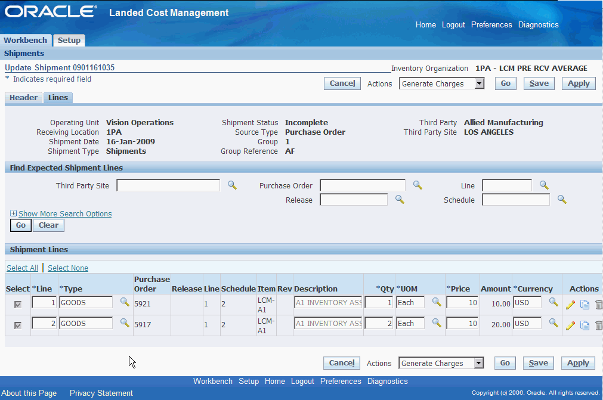Click top Apply button
This screenshot has width=603, height=400.
point(579,83)
